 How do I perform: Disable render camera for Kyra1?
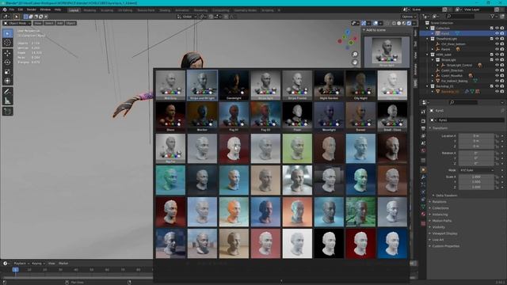502,33
